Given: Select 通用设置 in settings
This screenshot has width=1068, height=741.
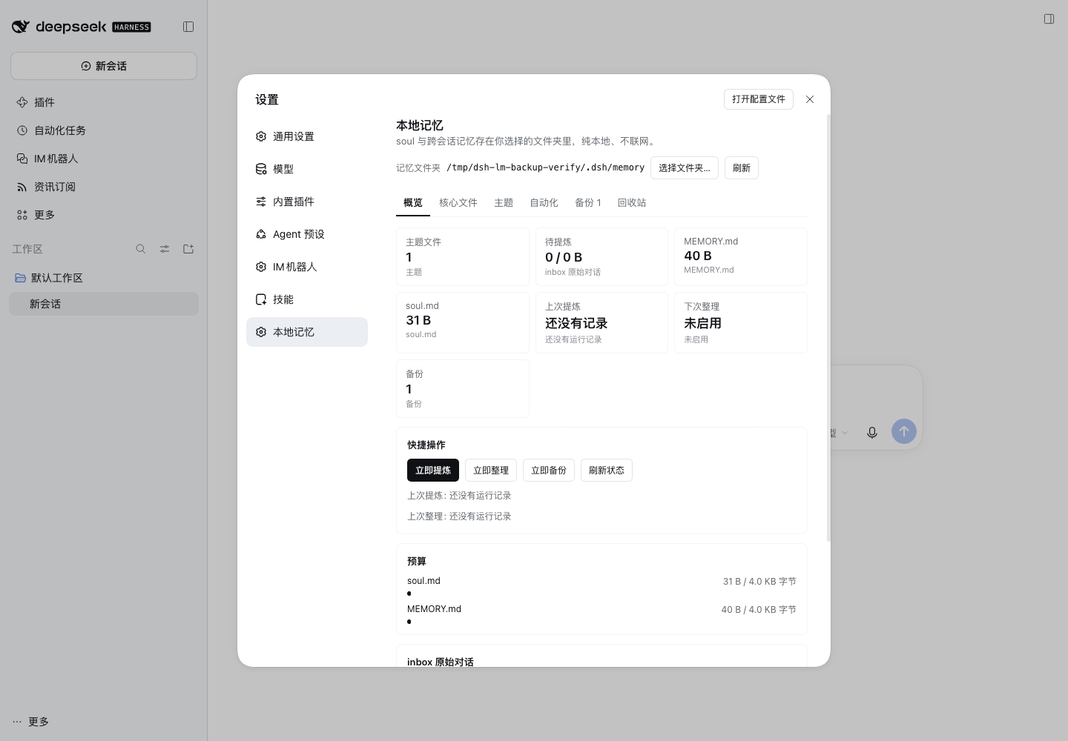Looking at the screenshot, I should [307, 136].
